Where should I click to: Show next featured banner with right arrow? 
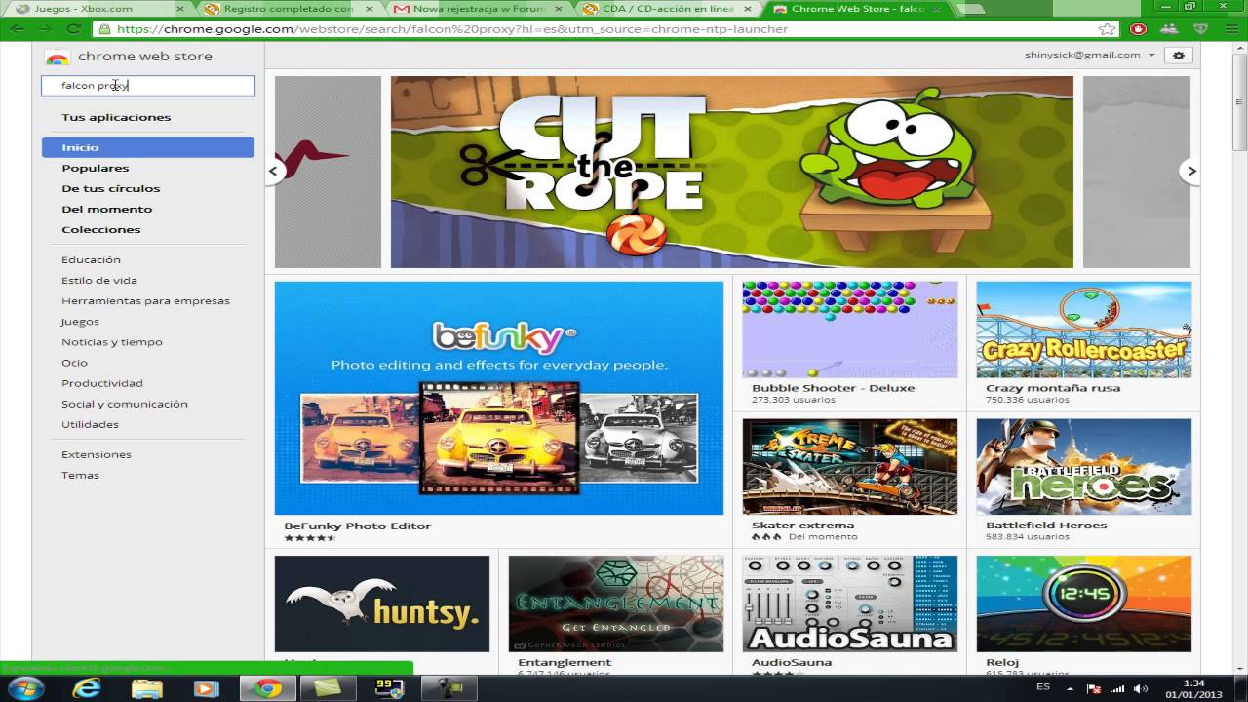(1190, 171)
